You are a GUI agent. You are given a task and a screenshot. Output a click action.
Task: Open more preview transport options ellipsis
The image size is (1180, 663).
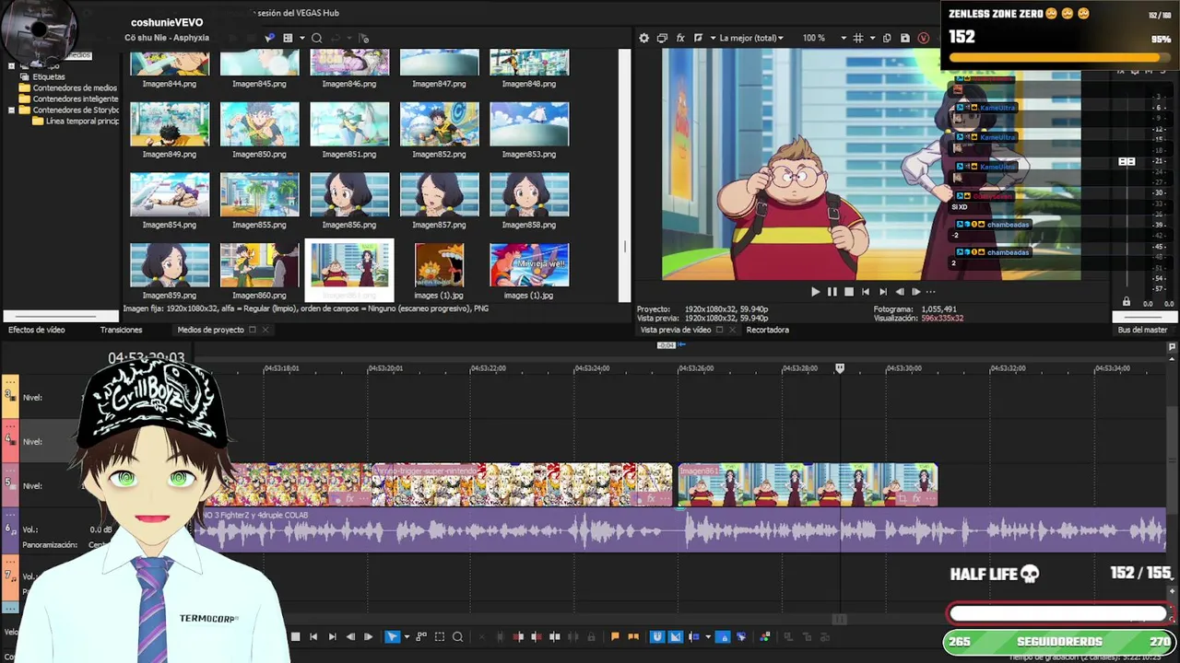[x=930, y=292]
